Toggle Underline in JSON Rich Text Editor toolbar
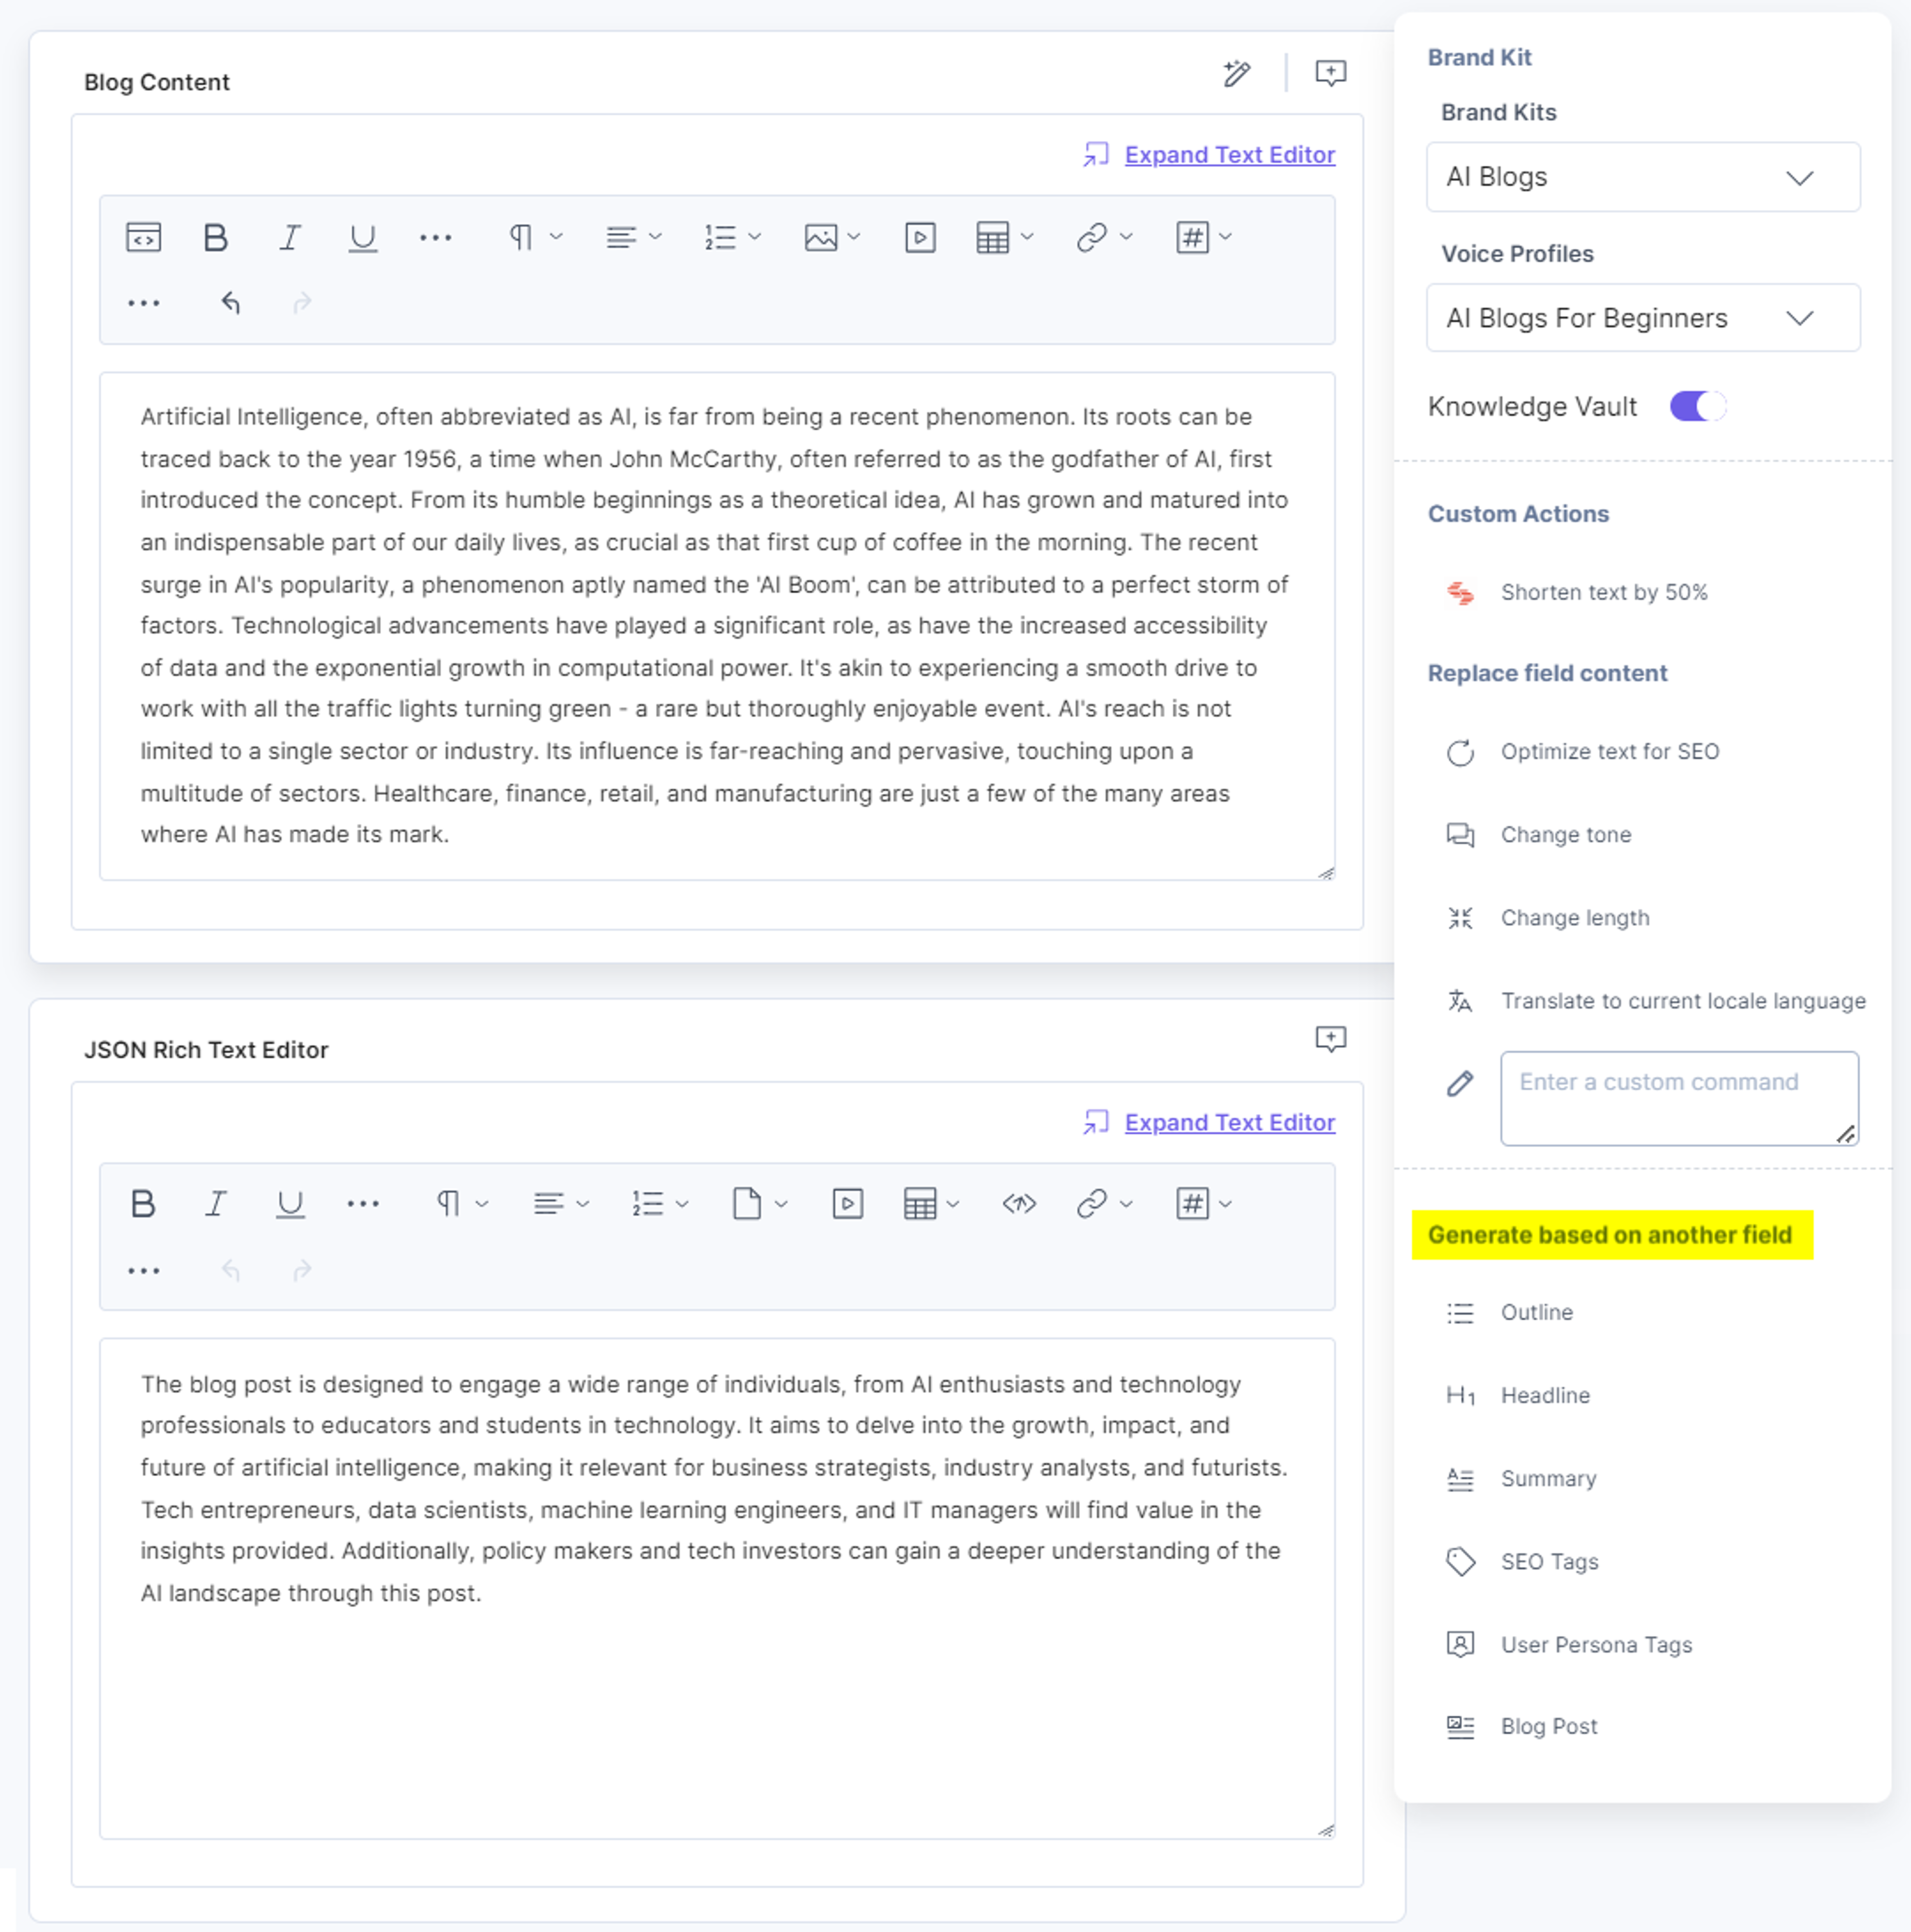This screenshot has height=1932, width=1911. (289, 1204)
